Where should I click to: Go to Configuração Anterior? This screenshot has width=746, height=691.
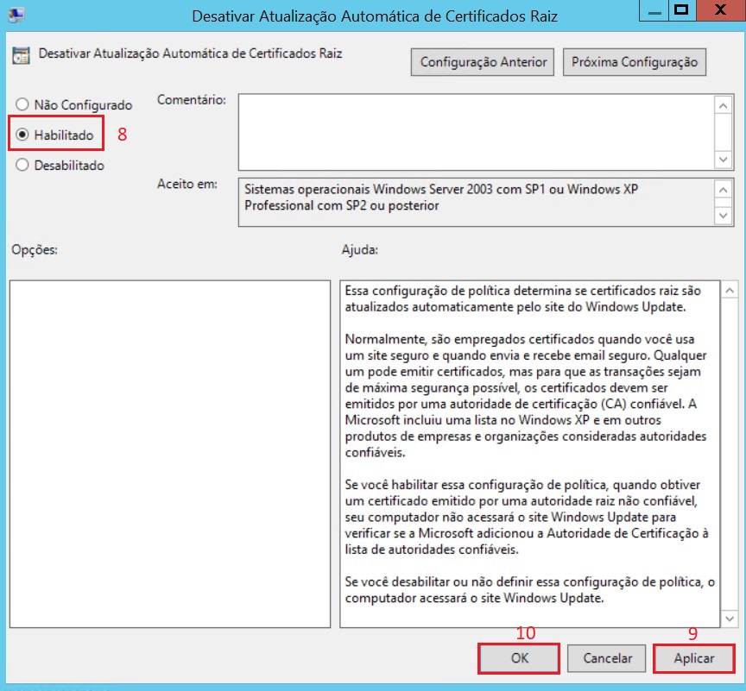(x=484, y=62)
